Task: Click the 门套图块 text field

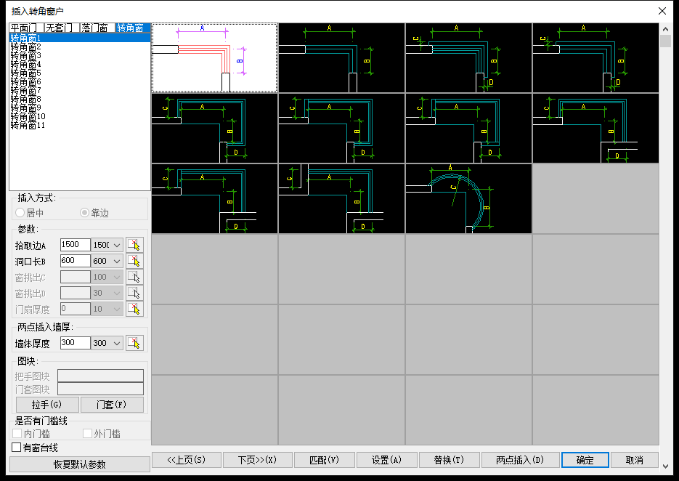Action: pyautogui.click(x=100, y=389)
